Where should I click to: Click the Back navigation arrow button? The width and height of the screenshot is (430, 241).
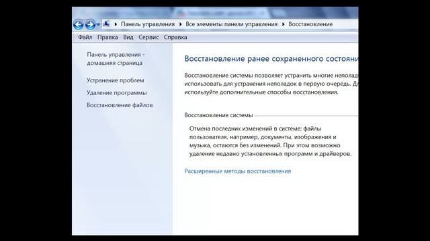tap(78, 25)
